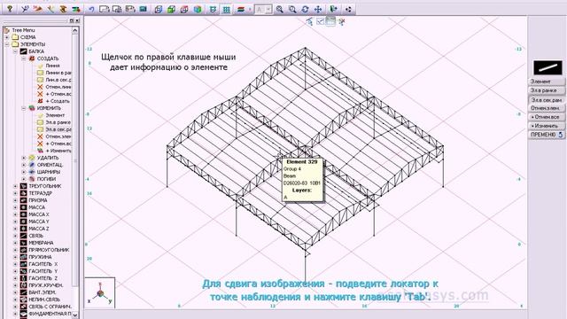Viewport: 567px width, 319px height.
Task: Click the green shaded cube view icon
Action: click(x=171, y=9)
